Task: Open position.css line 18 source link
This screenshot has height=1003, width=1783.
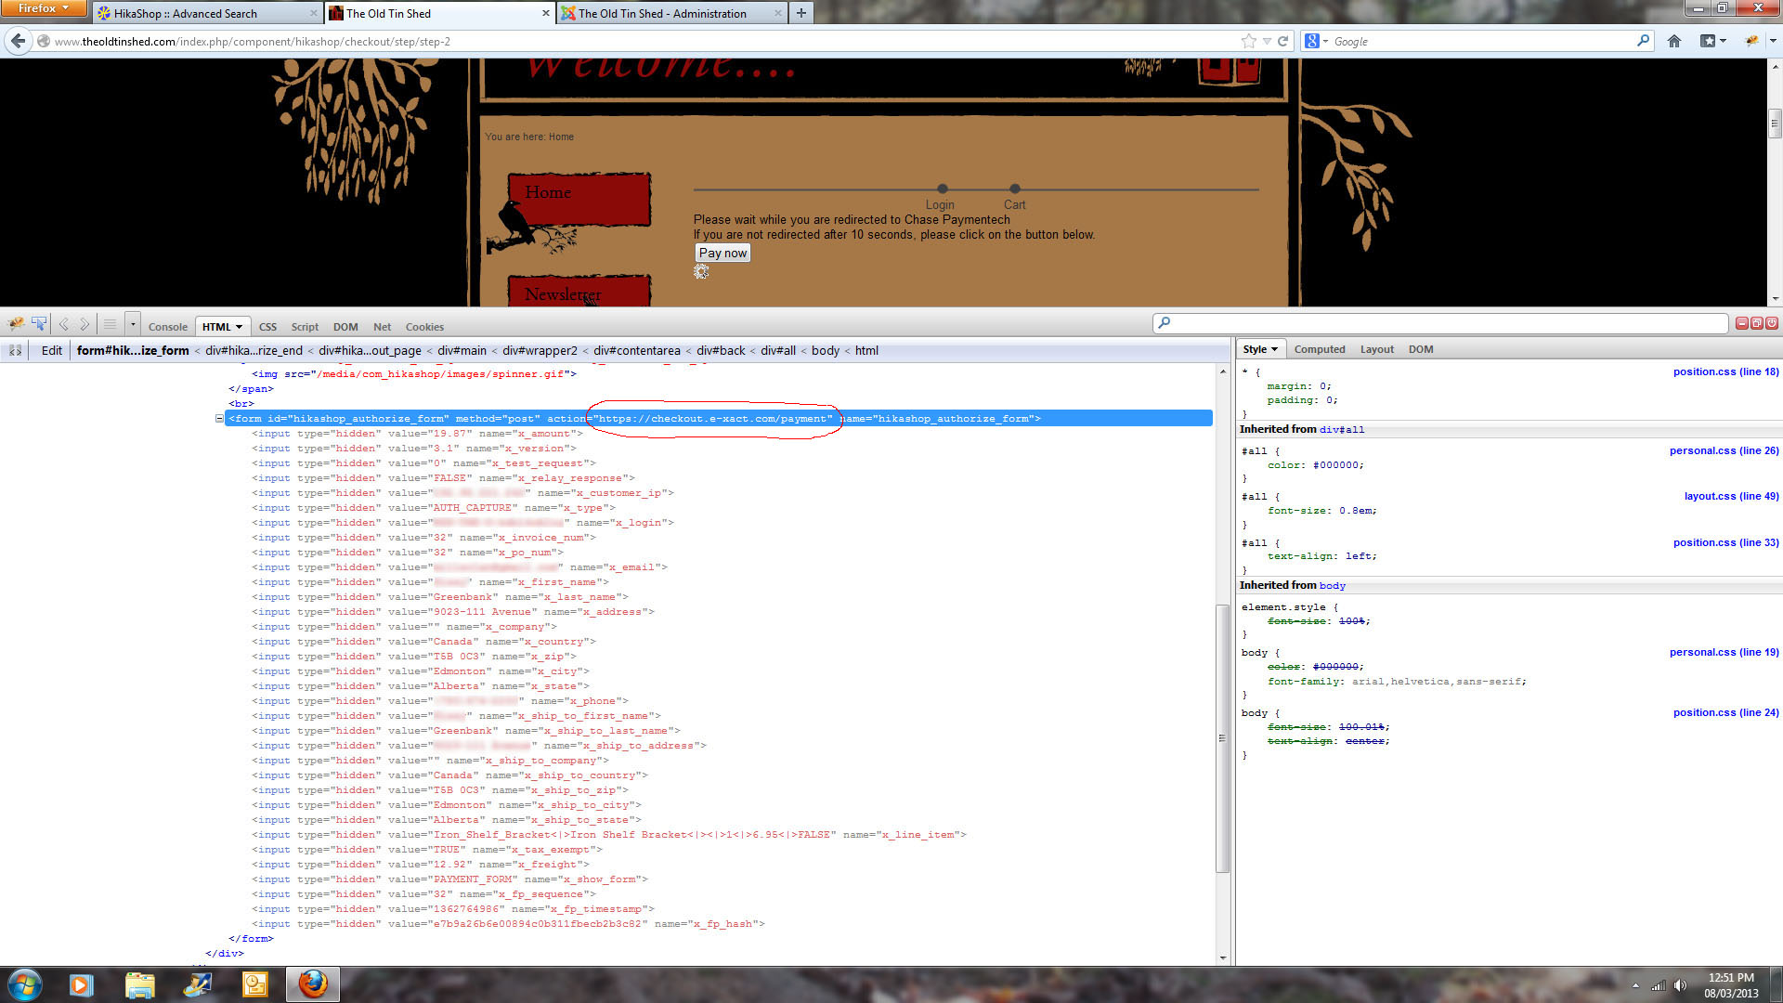Action: tap(1725, 371)
